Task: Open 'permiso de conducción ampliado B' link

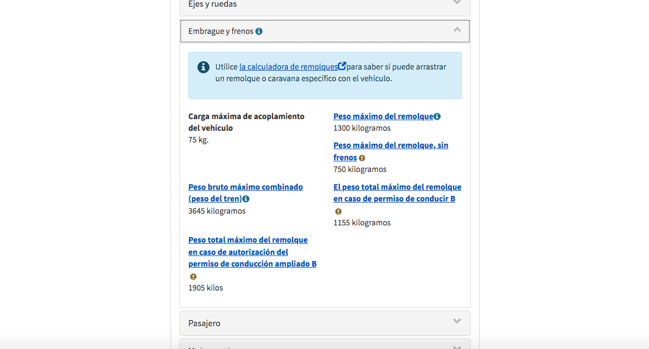Action: pyautogui.click(x=252, y=252)
